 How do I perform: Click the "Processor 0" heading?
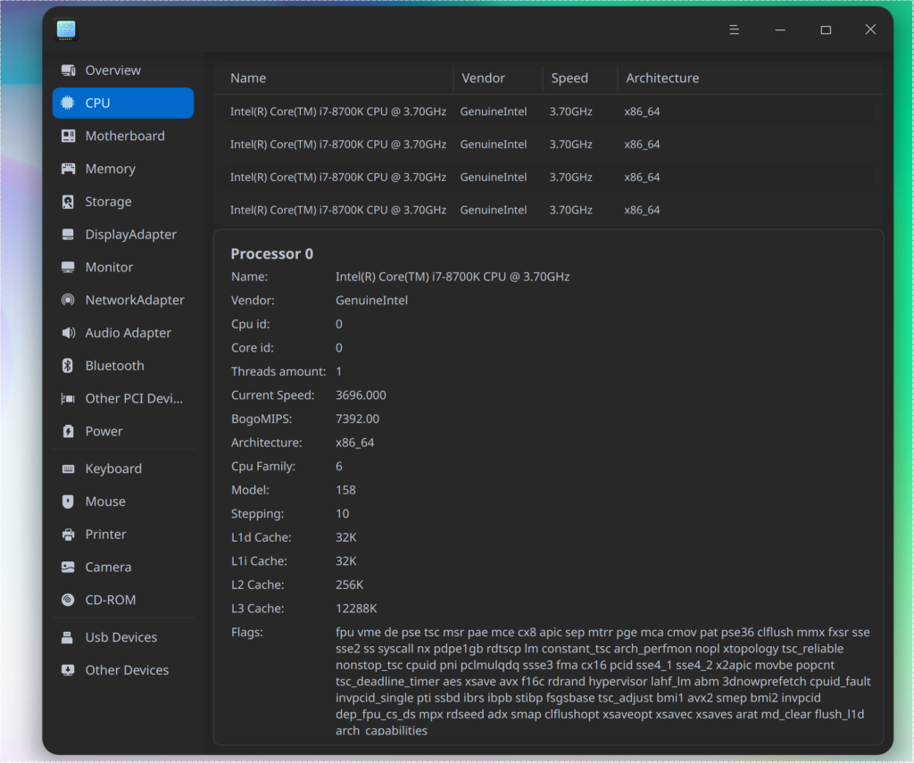click(x=271, y=254)
